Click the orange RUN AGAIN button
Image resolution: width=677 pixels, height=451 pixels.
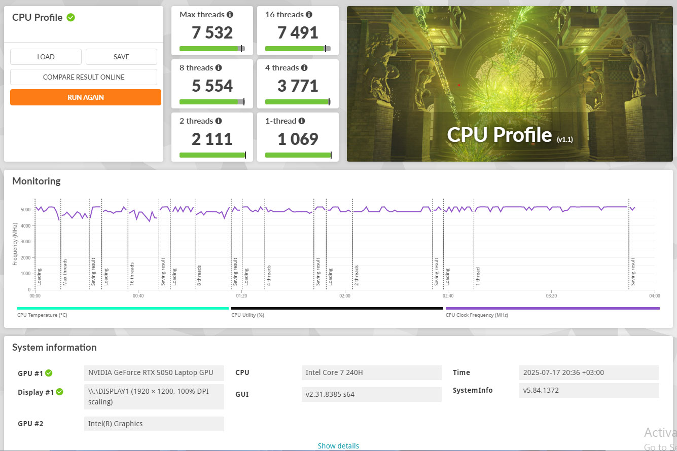click(86, 97)
